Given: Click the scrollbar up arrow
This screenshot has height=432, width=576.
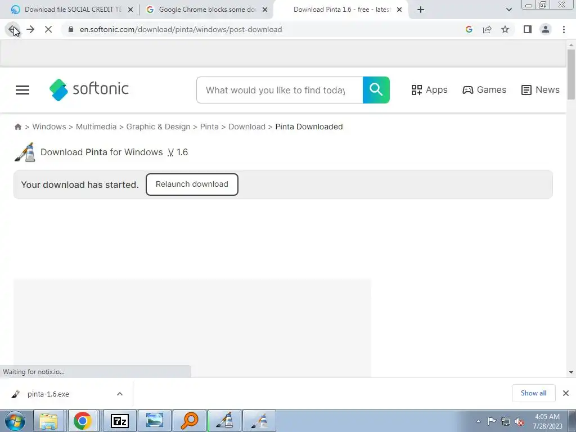Looking at the screenshot, I should click(x=571, y=45).
